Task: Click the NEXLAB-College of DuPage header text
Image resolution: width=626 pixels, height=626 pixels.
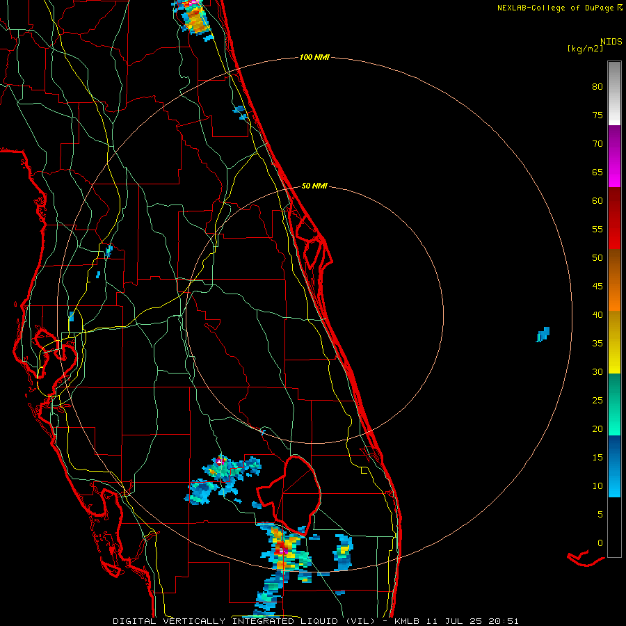Action: pyautogui.click(x=559, y=8)
